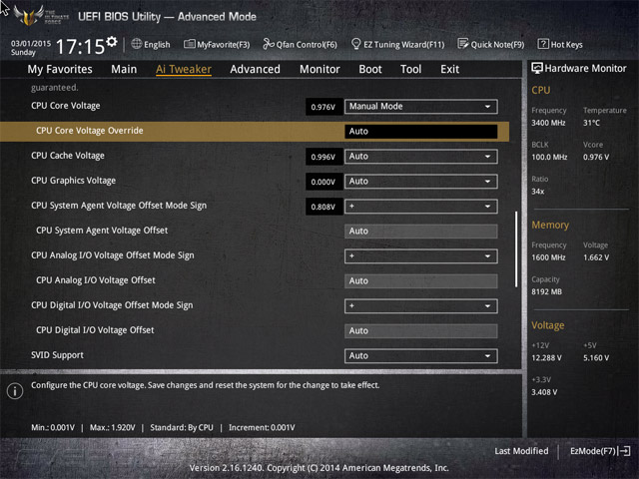Open System Agent Voltage Offset Mode Sign dropdown

pos(421,207)
